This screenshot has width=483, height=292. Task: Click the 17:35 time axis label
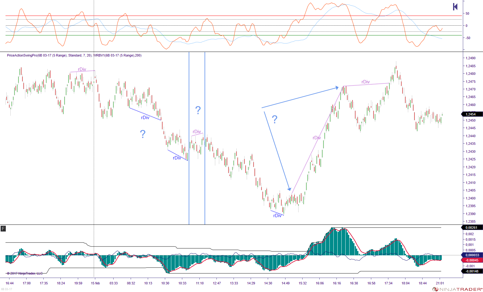pos(44,283)
